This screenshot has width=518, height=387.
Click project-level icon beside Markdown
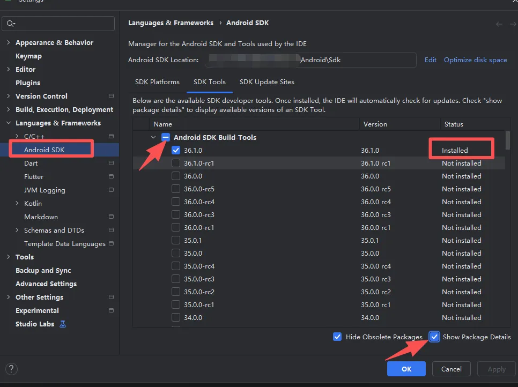pyautogui.click(x=111, y=217)
